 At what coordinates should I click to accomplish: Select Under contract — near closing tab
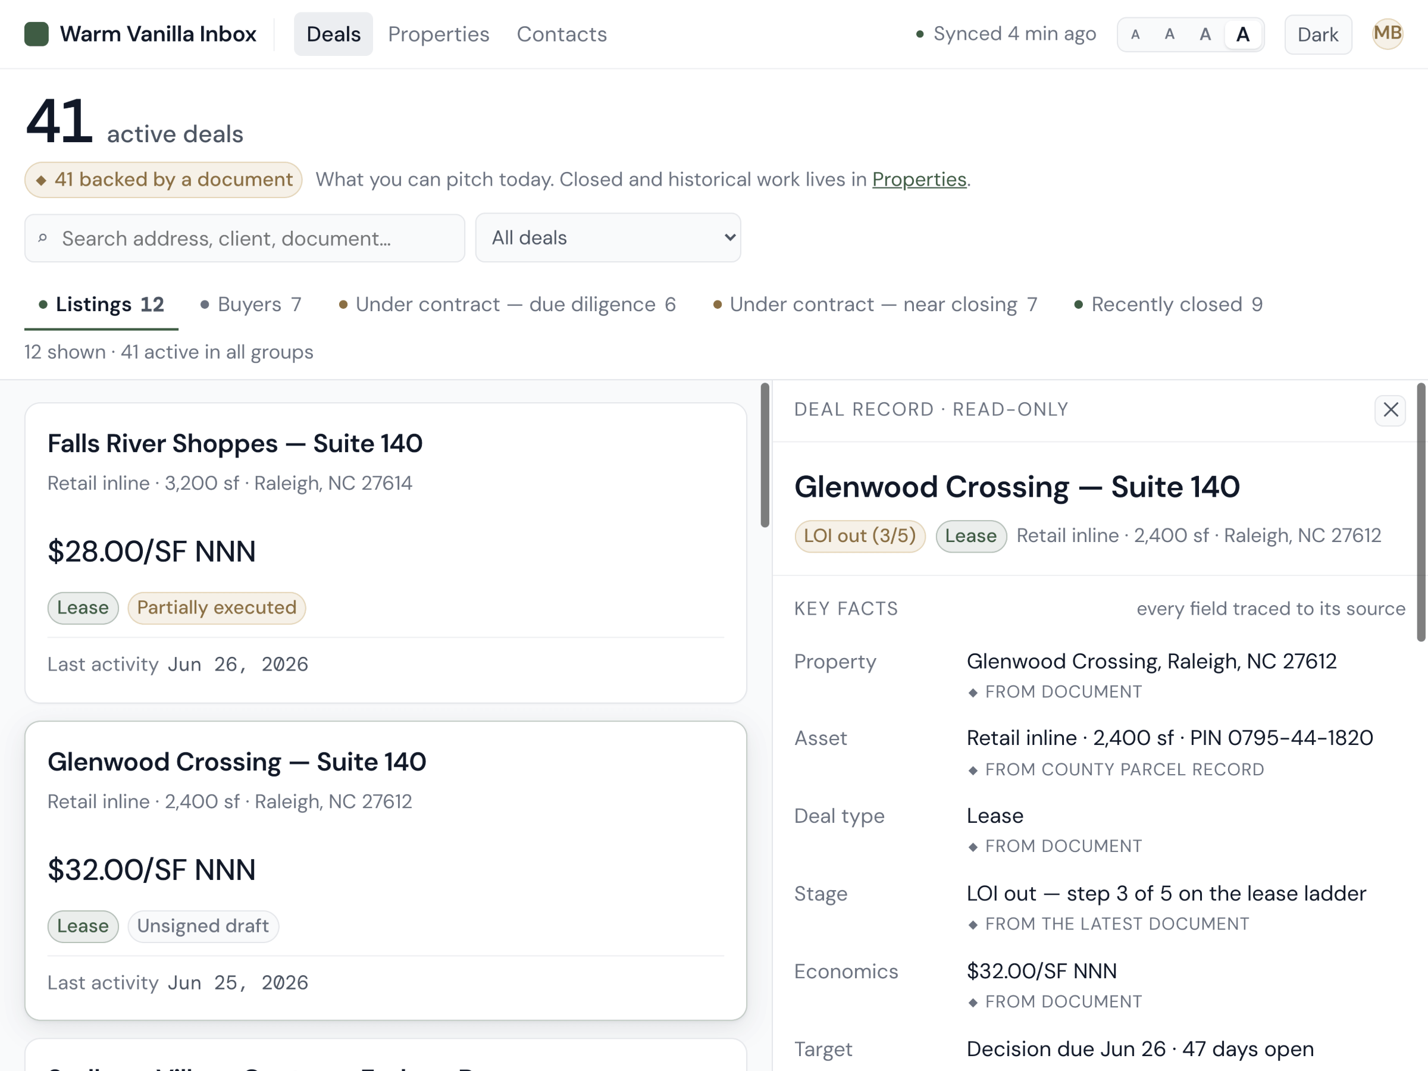pyautogui.click(x=875, y=305)
